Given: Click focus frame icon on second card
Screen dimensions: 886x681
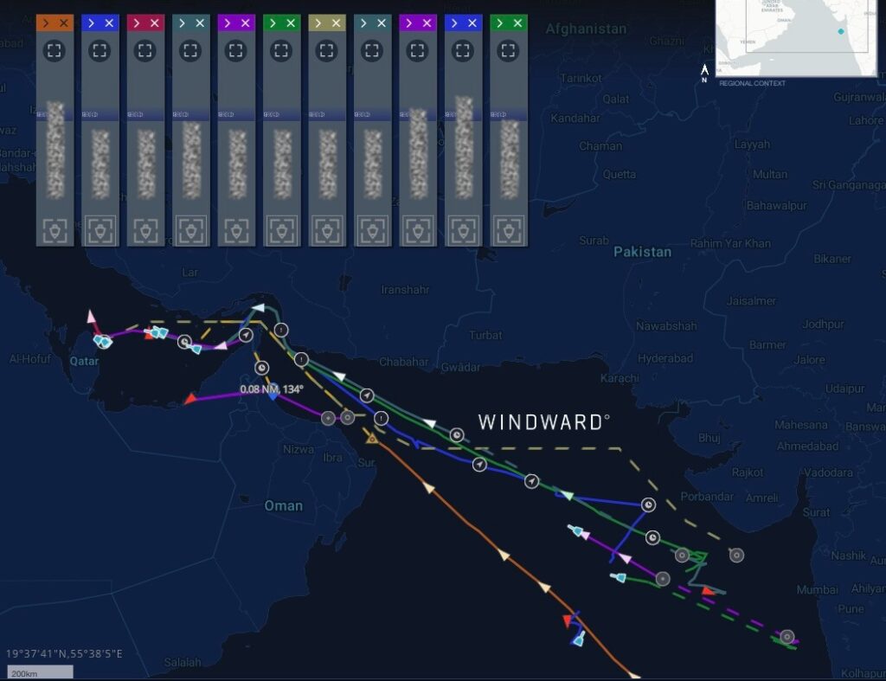Looking at the screenshot, I should (100, 51).
